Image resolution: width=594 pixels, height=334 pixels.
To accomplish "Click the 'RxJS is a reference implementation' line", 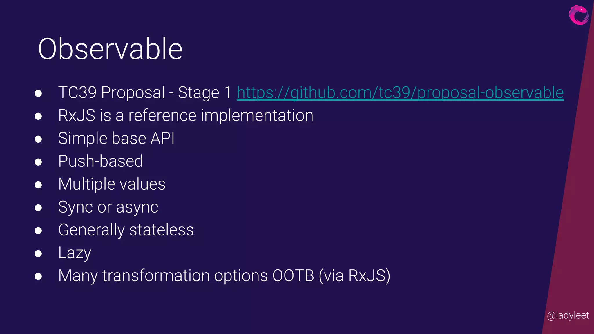I will pyautogui.click(x=186, y=115).
